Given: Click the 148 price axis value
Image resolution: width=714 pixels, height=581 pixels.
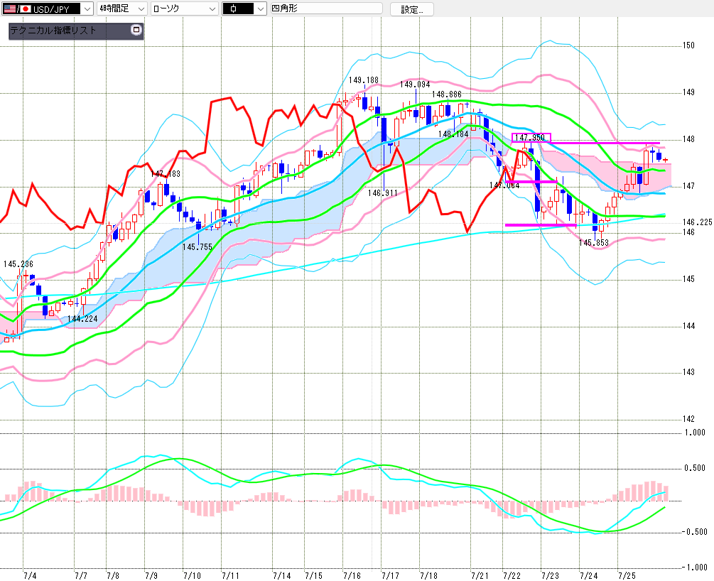Looking at the screenshot, I should point(688,139).
